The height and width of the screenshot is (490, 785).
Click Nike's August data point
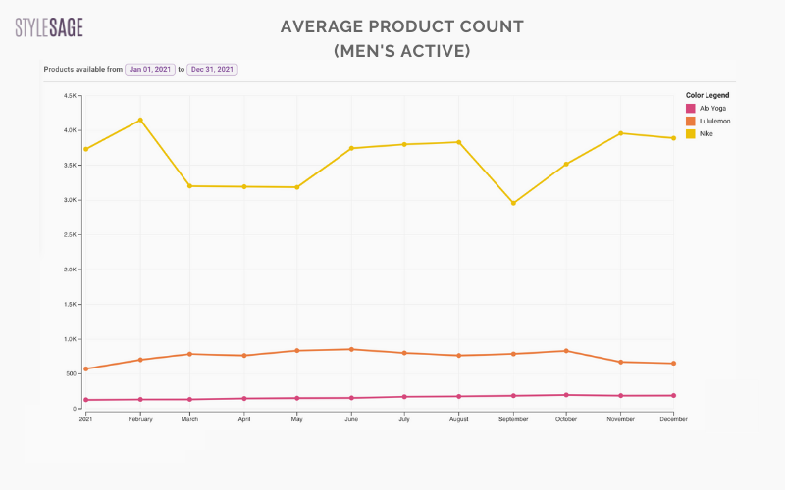(x=458, y=142)
